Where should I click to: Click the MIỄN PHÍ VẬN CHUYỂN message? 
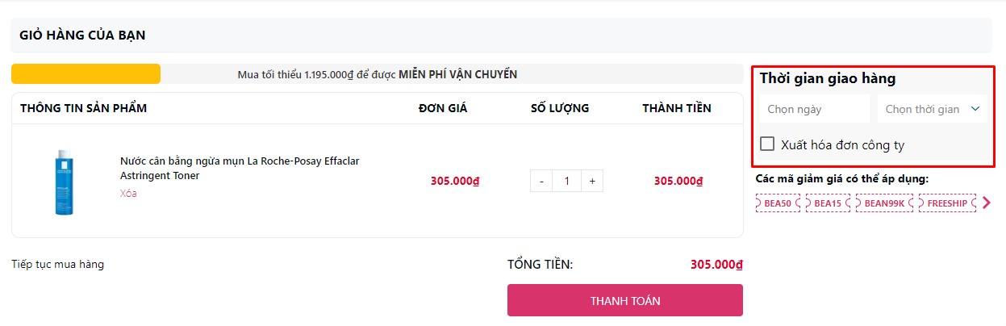pyautogui.click(x=457, y=74)
